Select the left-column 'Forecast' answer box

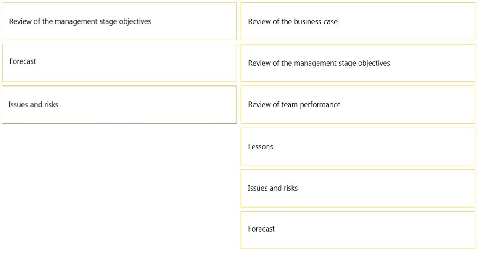coord(119,63)
